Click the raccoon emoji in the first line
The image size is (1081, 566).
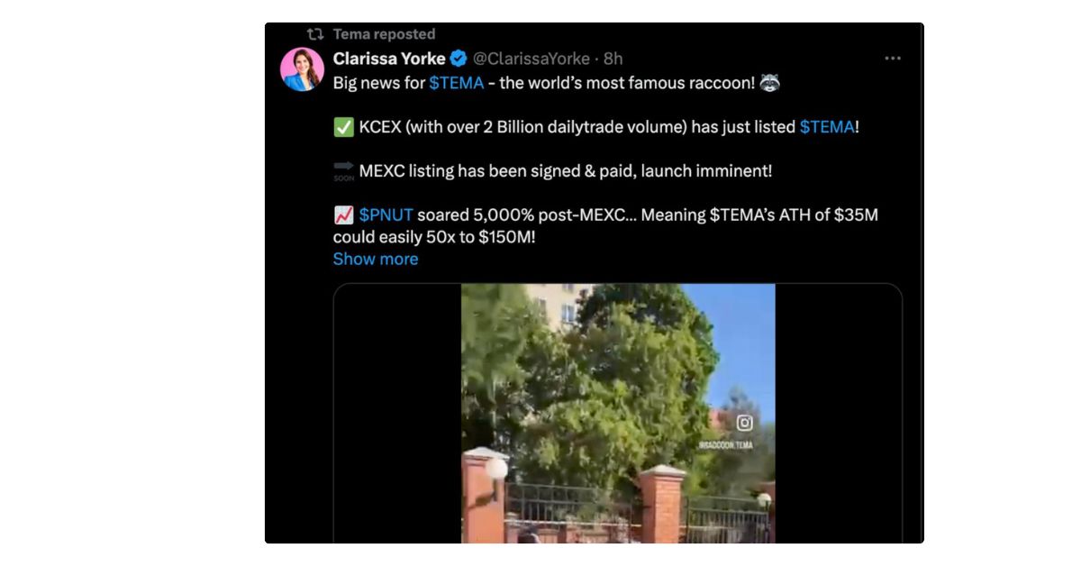pos(769,83)
